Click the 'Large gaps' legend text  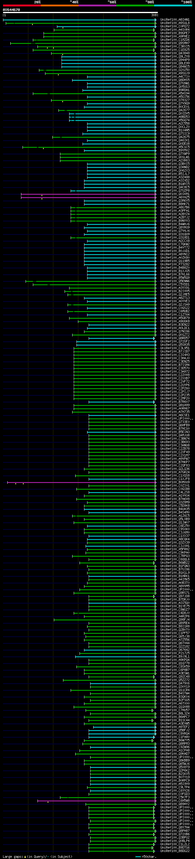(x=13, y=856)
